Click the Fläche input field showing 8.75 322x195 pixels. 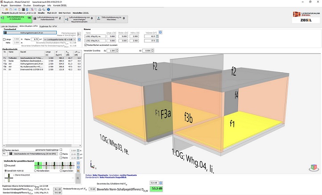[36, 39]
